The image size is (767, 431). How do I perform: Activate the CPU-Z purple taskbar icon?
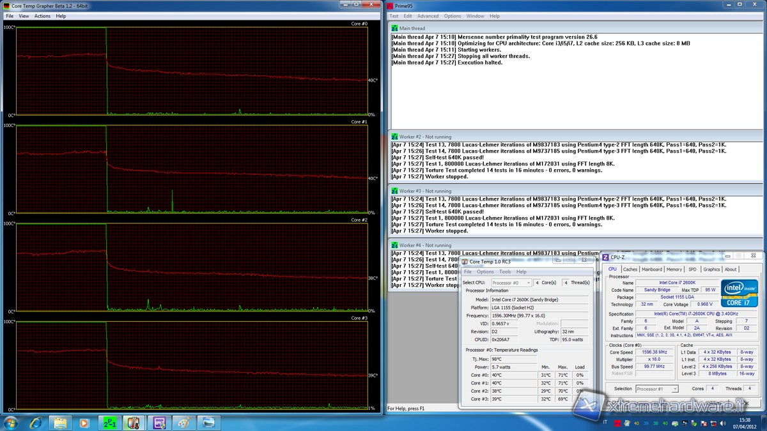159,422
